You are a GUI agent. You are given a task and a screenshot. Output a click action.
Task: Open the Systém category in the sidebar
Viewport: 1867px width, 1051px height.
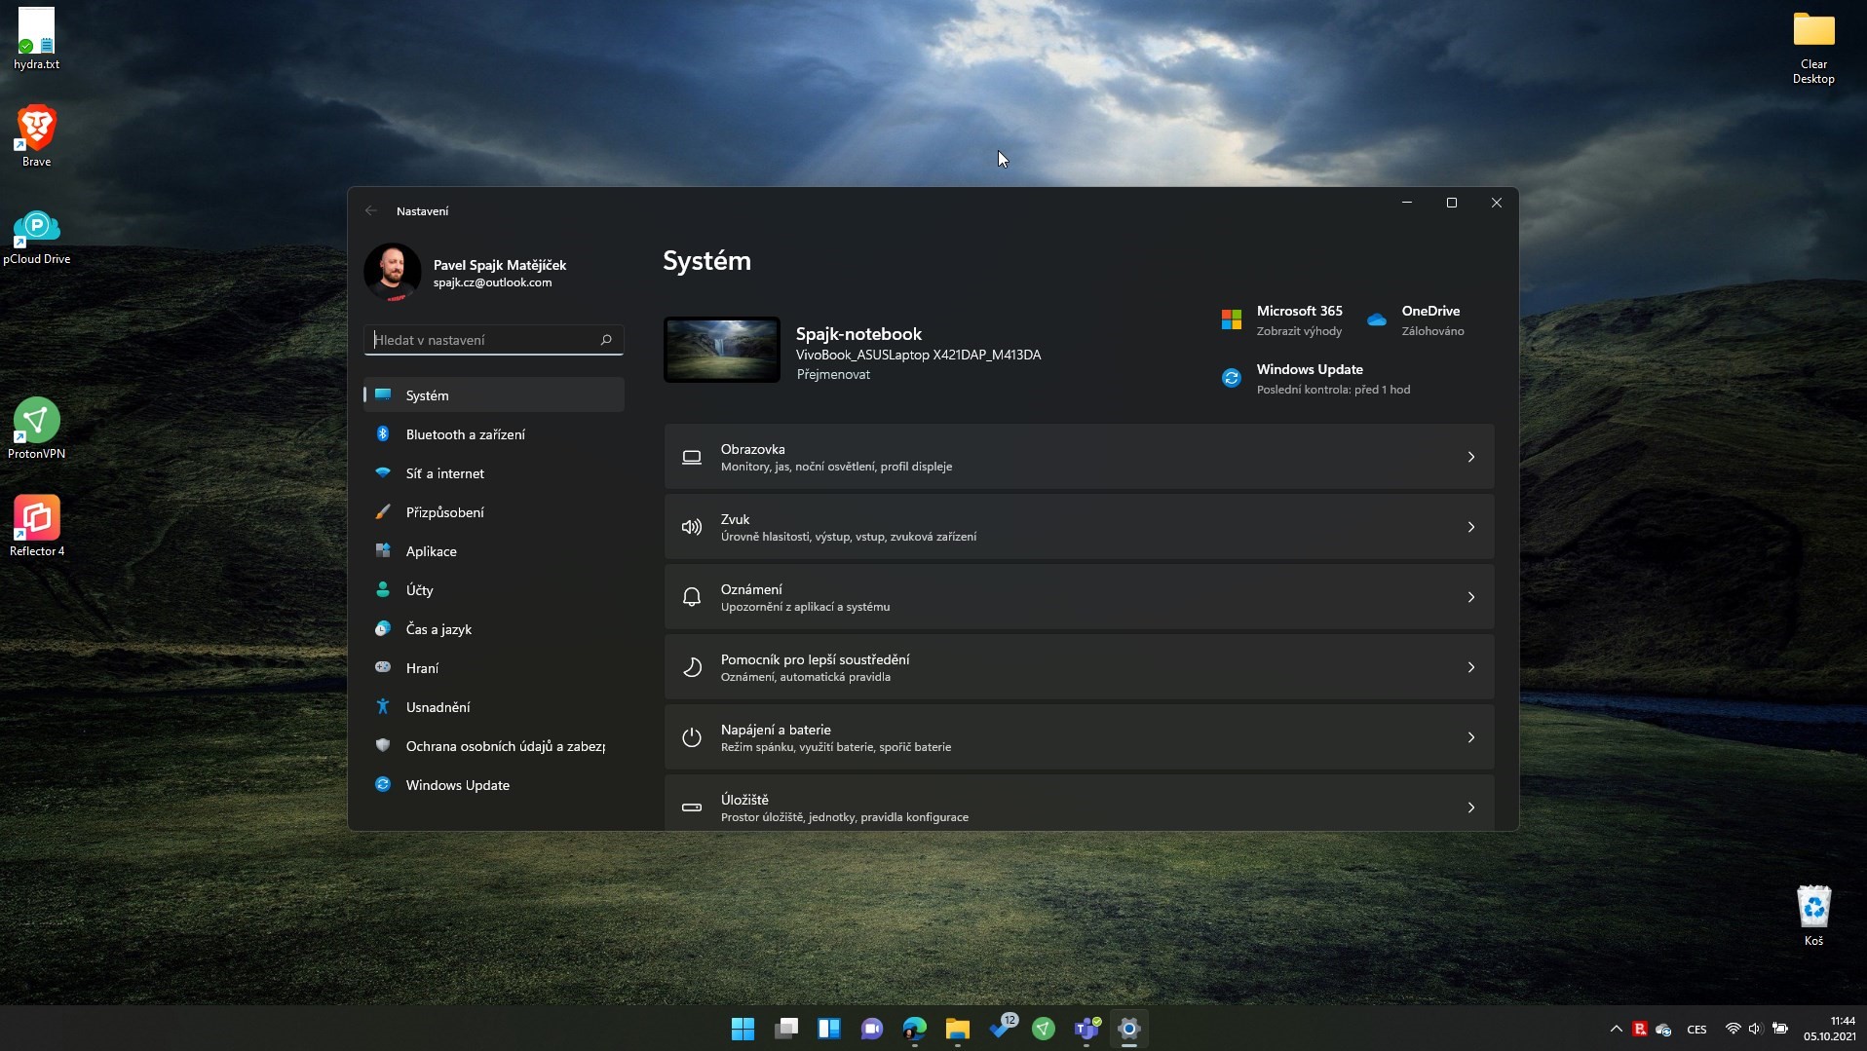tap(493, 394)
